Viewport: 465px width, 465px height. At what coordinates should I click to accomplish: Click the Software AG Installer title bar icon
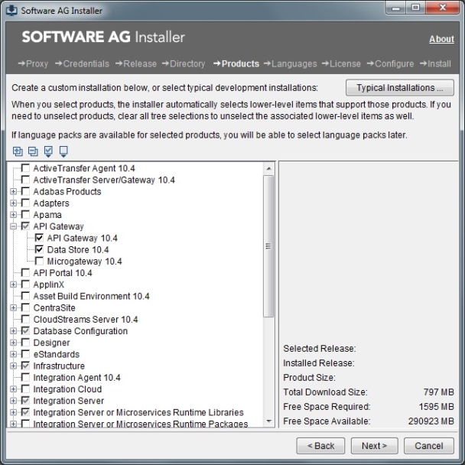(x=11, y=11)
